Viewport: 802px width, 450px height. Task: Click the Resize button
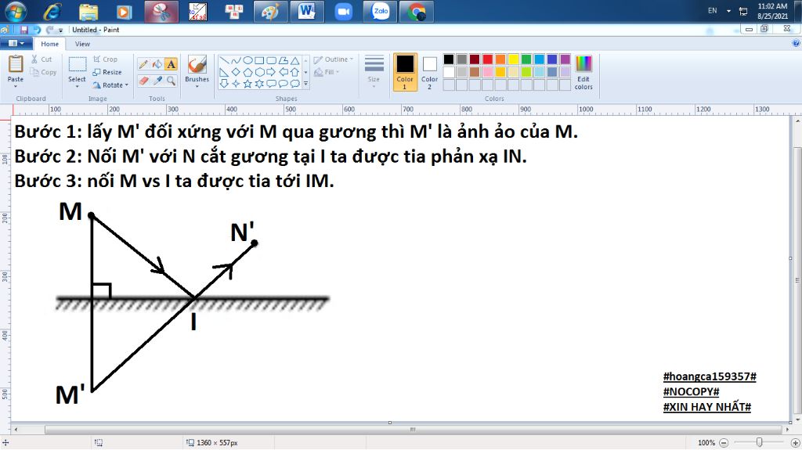coord(107,72)
